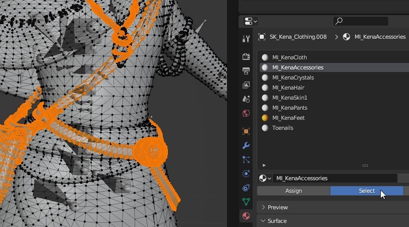Click the Assign button
Image resolution: width=409 pixels, height=227 pixels.
[294, 191]
